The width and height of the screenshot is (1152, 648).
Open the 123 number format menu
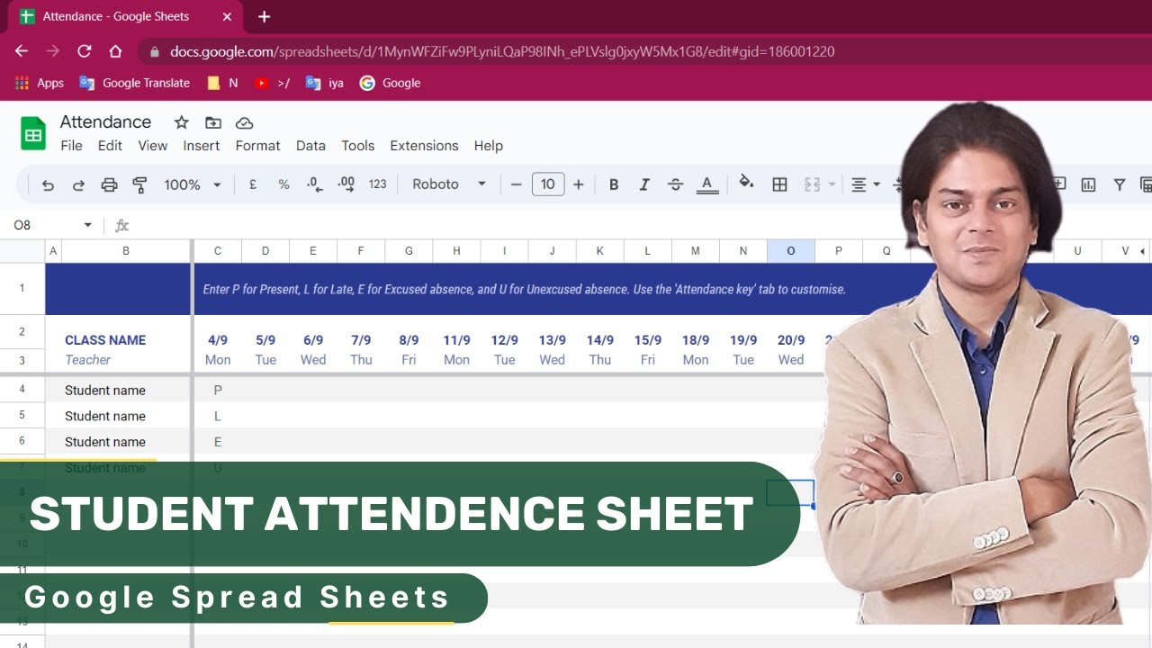coord(377,184)
